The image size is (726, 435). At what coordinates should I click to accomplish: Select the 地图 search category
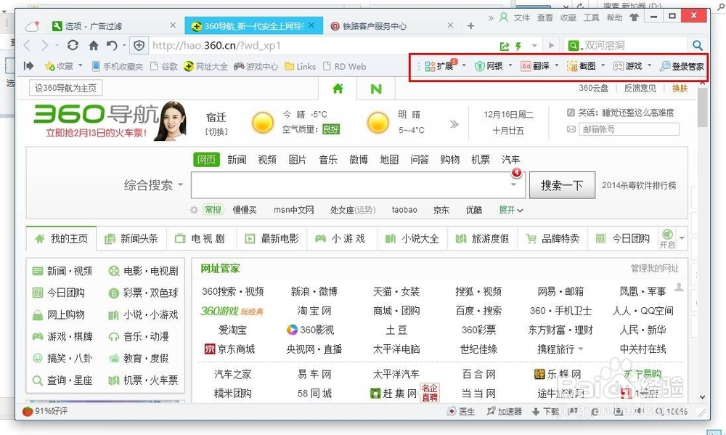tap(389, 160)
